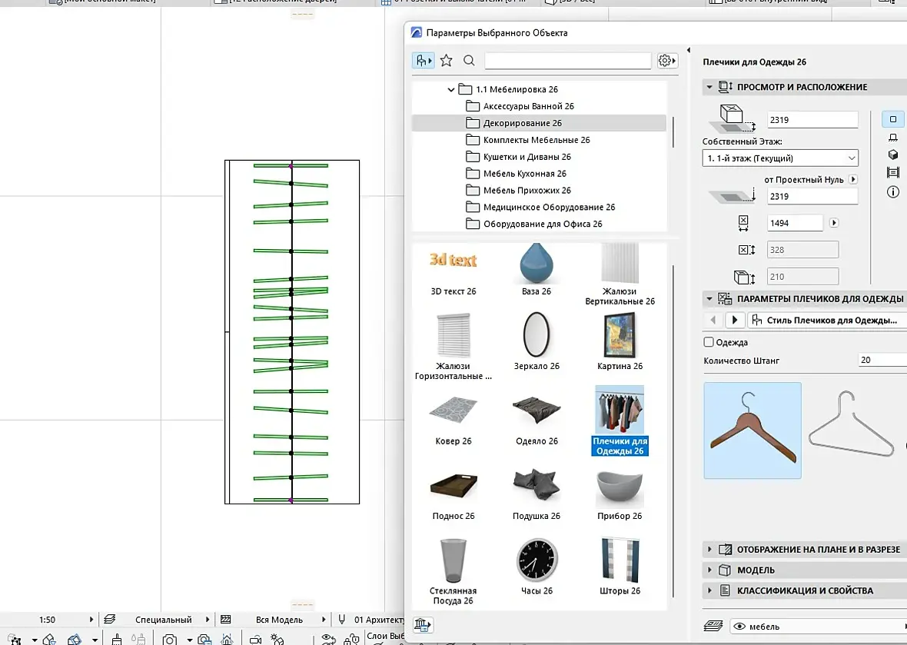Click the favorites star icon
This screenshot has width=907, height=645.
pos(446,61)
